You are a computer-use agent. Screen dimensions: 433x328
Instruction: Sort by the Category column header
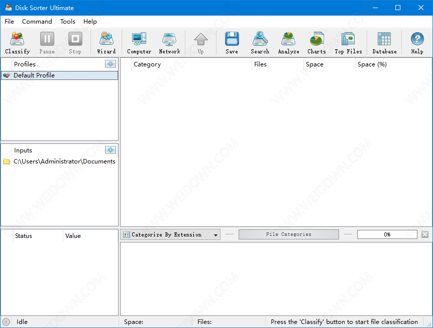[191, 64]
